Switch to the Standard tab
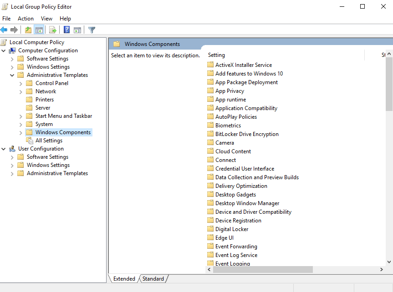This screenshot has width=393, height=292. pyautogui.click(x=153, y=279)
